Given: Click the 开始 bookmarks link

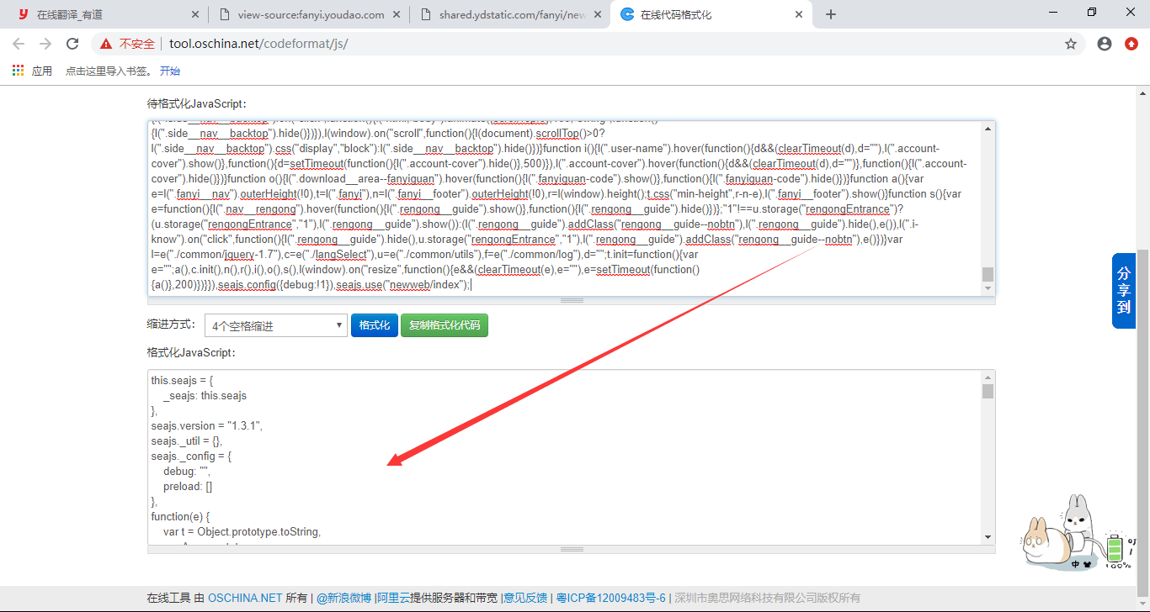Looking at the screenshot, I should coord(170,71).
